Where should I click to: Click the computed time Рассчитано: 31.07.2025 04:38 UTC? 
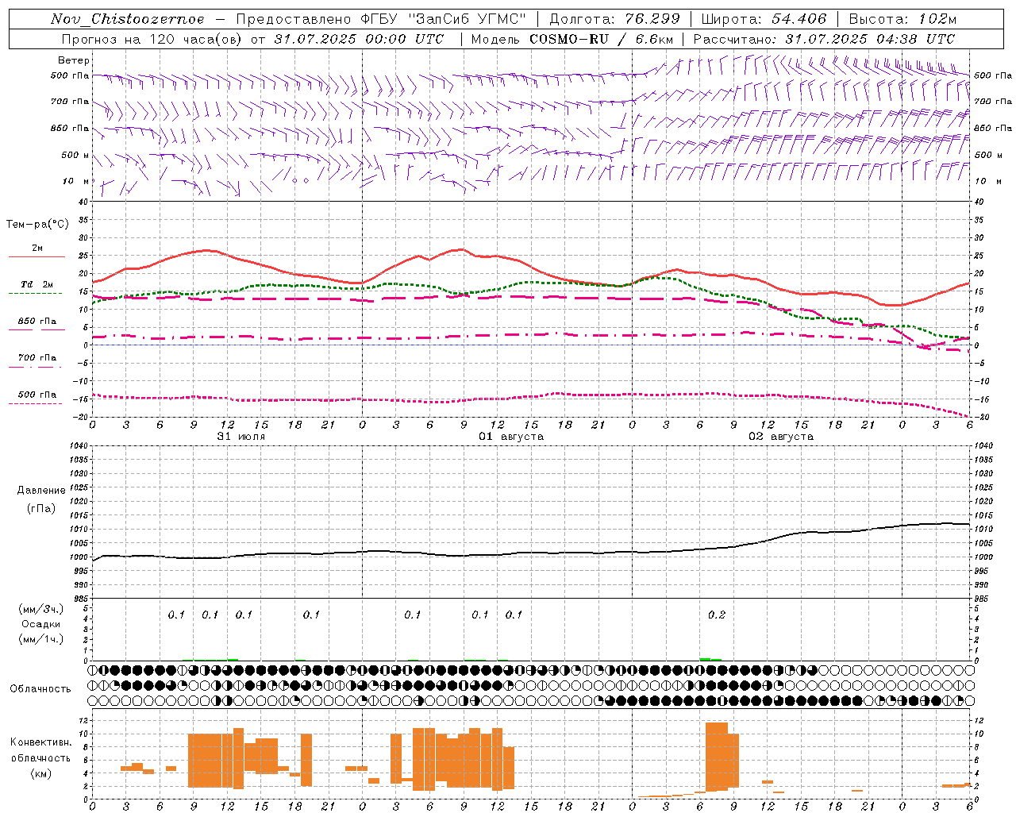pyautogui.click(x=824, y=39)
